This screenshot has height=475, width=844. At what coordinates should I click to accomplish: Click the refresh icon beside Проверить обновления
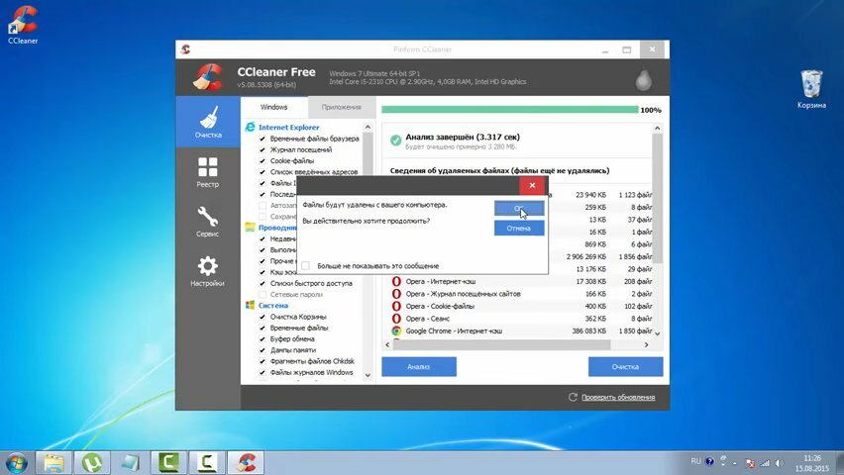pyautogui.click(x=573, y=397)
